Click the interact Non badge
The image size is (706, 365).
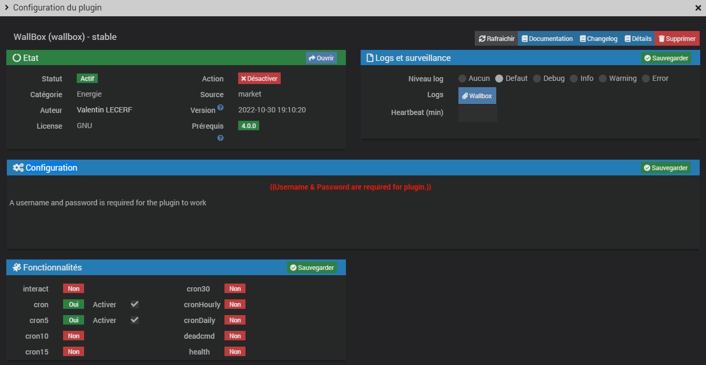74,288
